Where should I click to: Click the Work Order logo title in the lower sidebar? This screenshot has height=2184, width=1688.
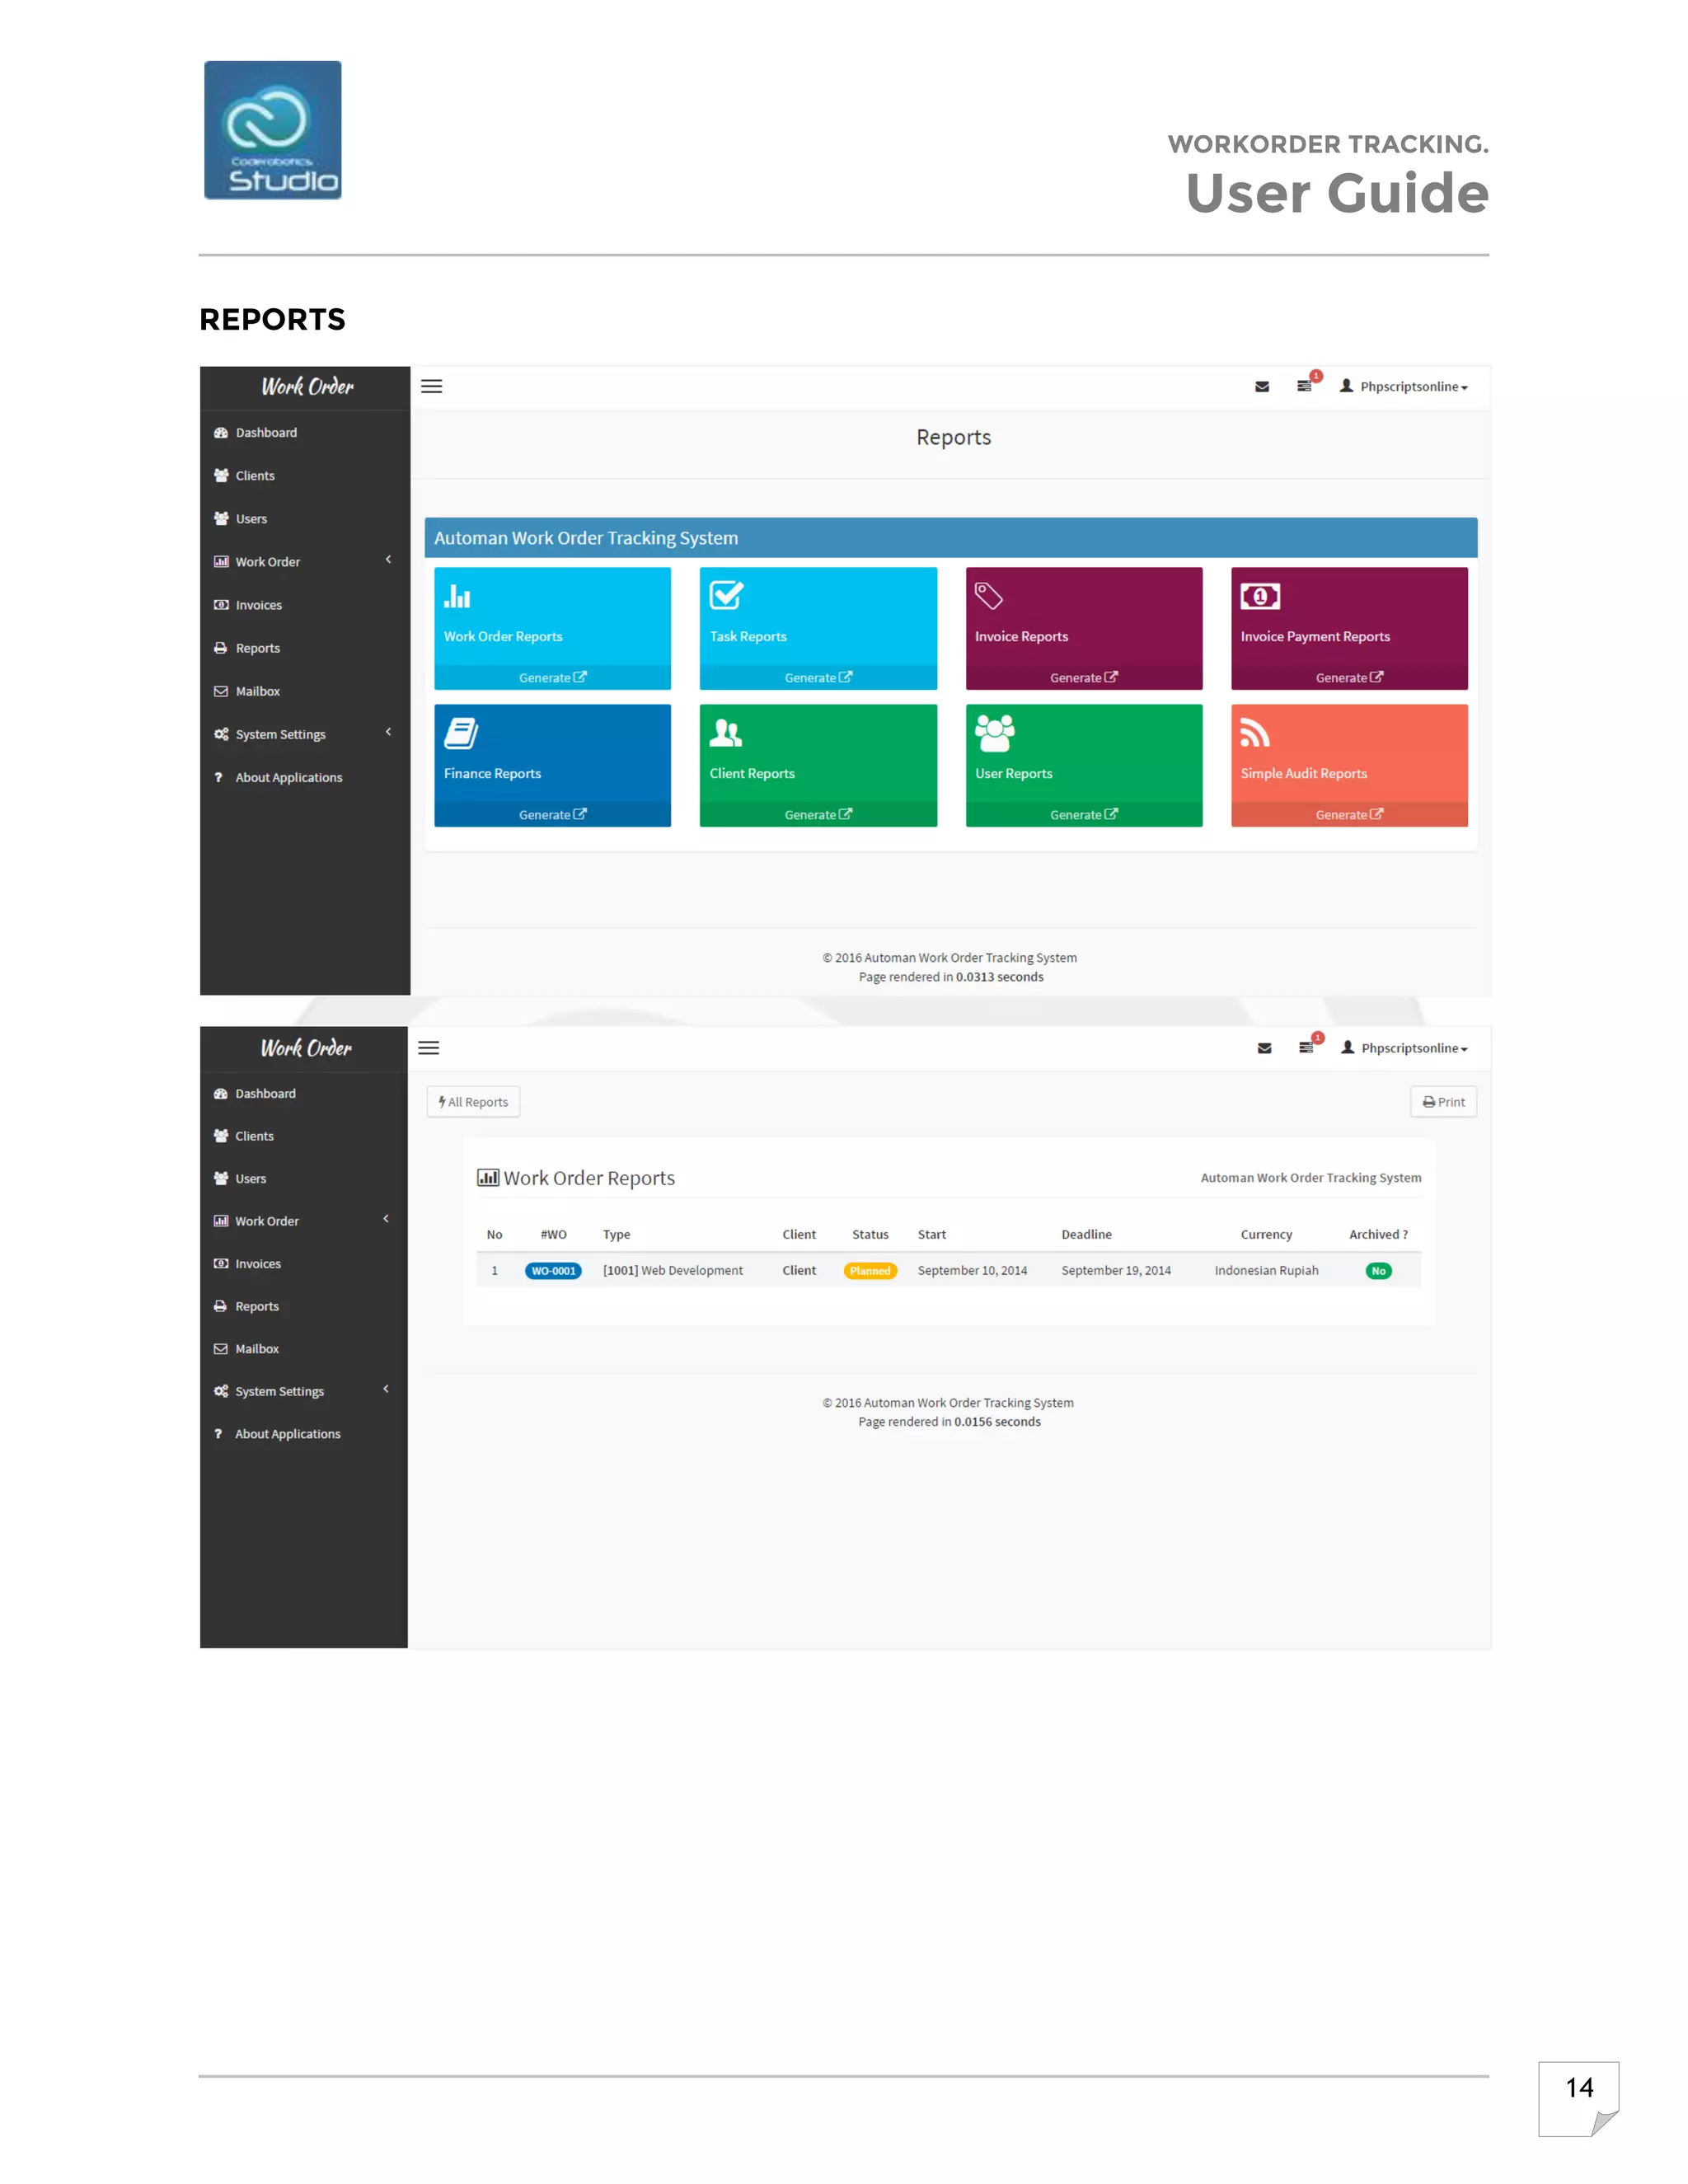point(306,1048)
